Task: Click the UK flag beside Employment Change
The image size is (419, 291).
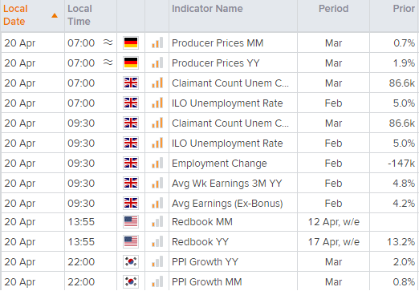Action: click(131, 163)
